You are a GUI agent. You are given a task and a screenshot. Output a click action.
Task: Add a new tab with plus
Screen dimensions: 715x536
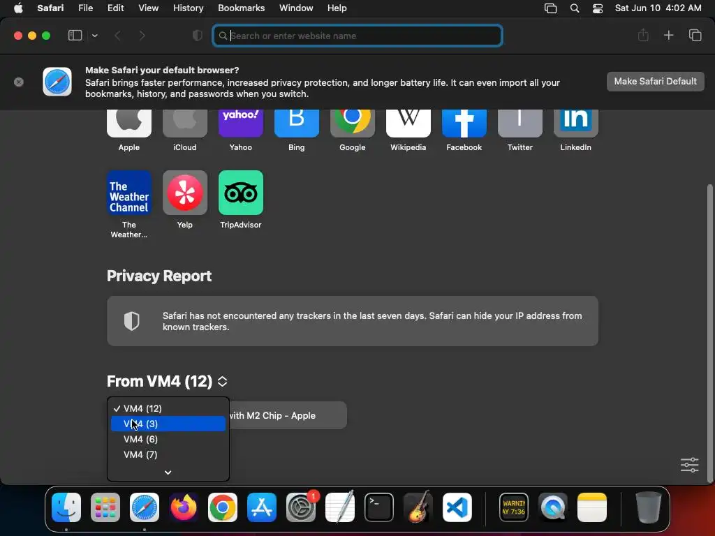coord(668,35)
